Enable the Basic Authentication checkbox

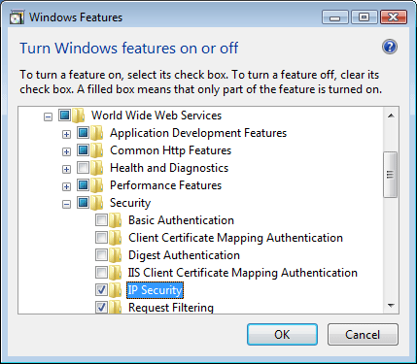(x=101, y=220)
